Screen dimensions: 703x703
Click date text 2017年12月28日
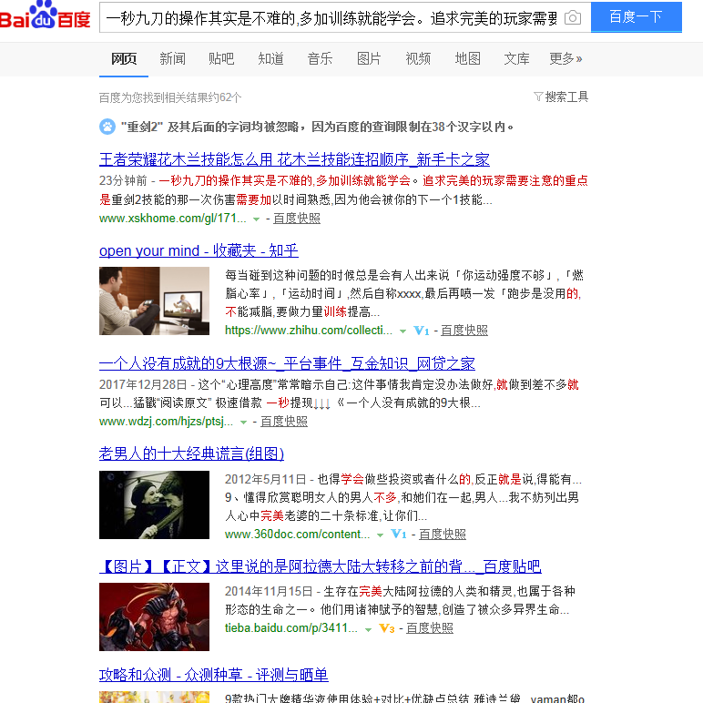143,384
